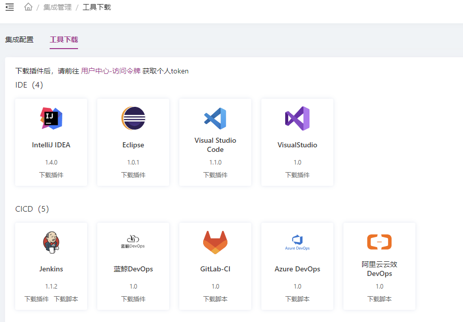Click 下载插件 under Jenkins
The height and width of the screenshot is (322, 463).
(x=36, y=299)
